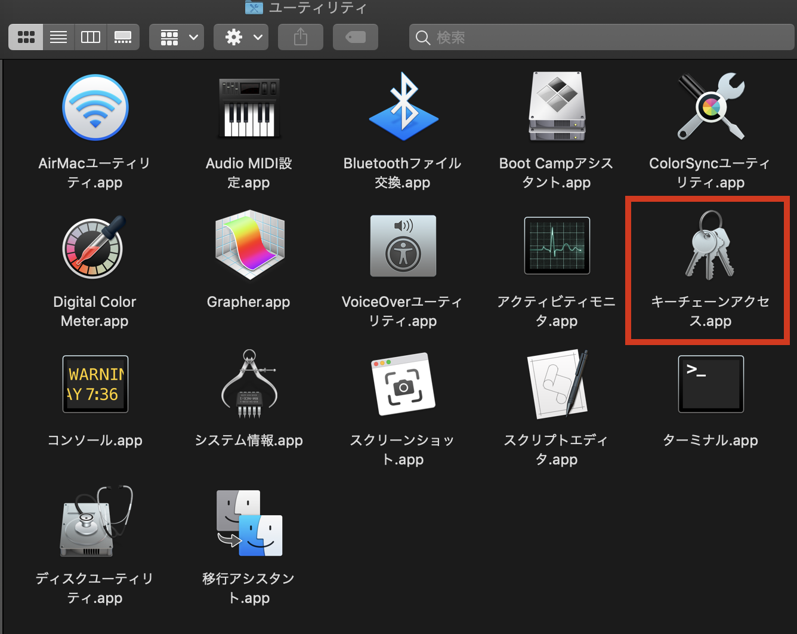Open アクティビティモニタ icon

click(557, 245)
